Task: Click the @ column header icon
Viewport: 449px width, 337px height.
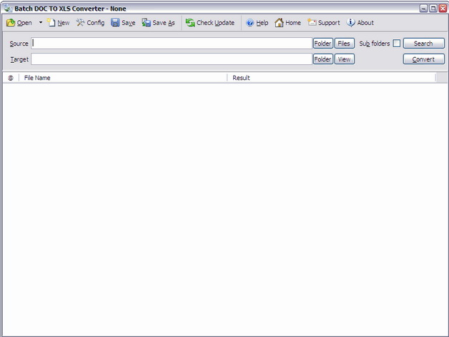Action: (11, 78)
